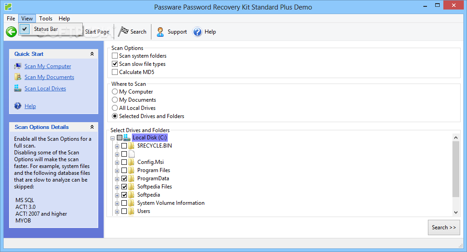Click the Search >> button
This screenshot has height=252, width=467.
(444, 227)
